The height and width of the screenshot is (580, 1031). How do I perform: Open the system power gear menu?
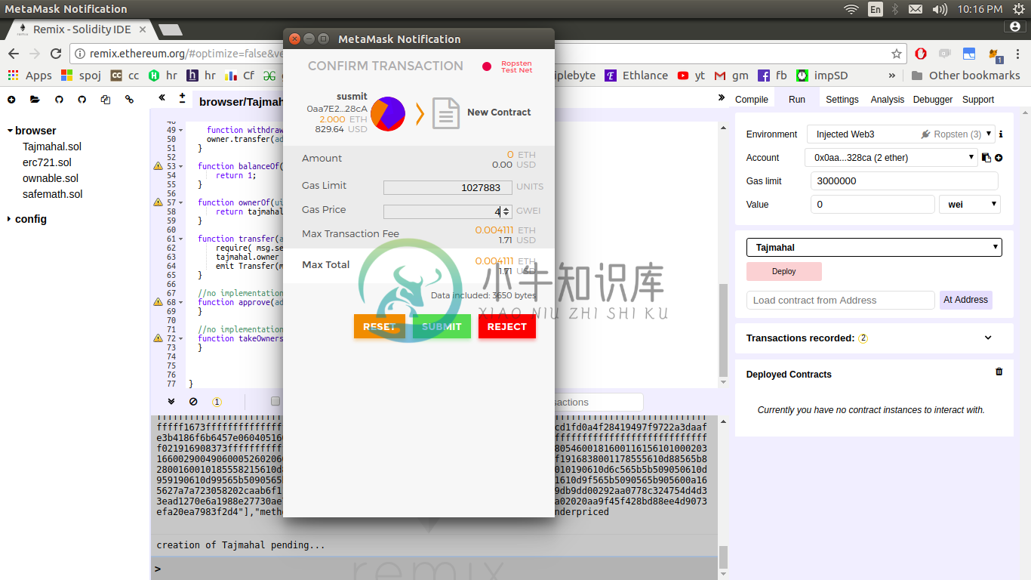(x=1019, y=9)
